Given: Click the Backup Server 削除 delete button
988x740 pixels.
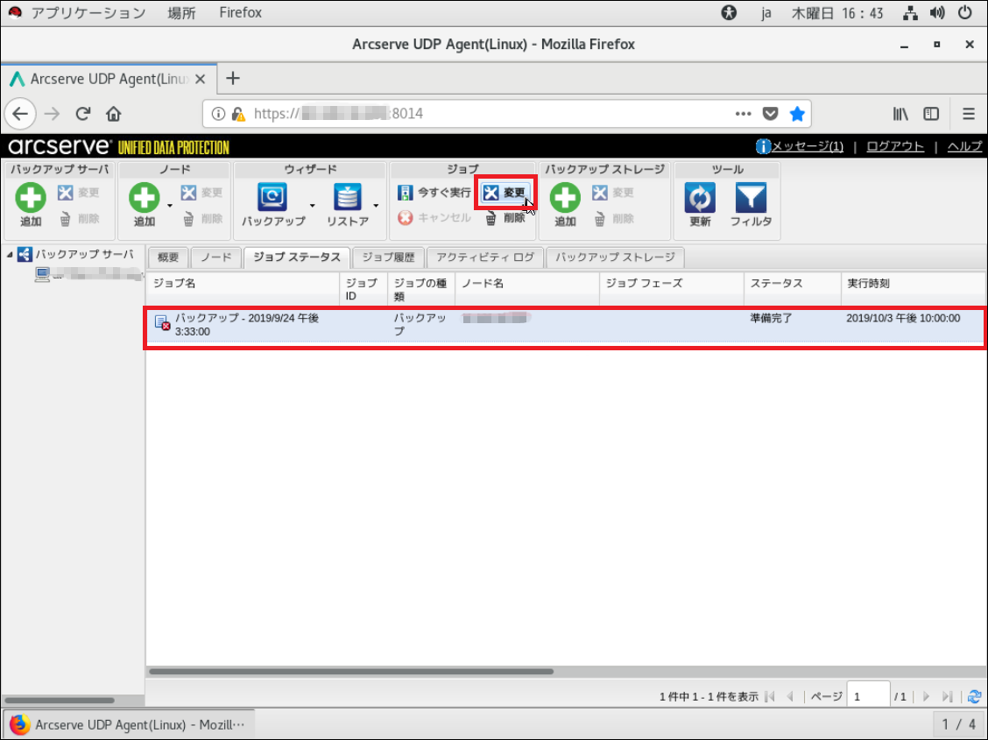Looking at the screenshot, I should [x=78, y=219].
